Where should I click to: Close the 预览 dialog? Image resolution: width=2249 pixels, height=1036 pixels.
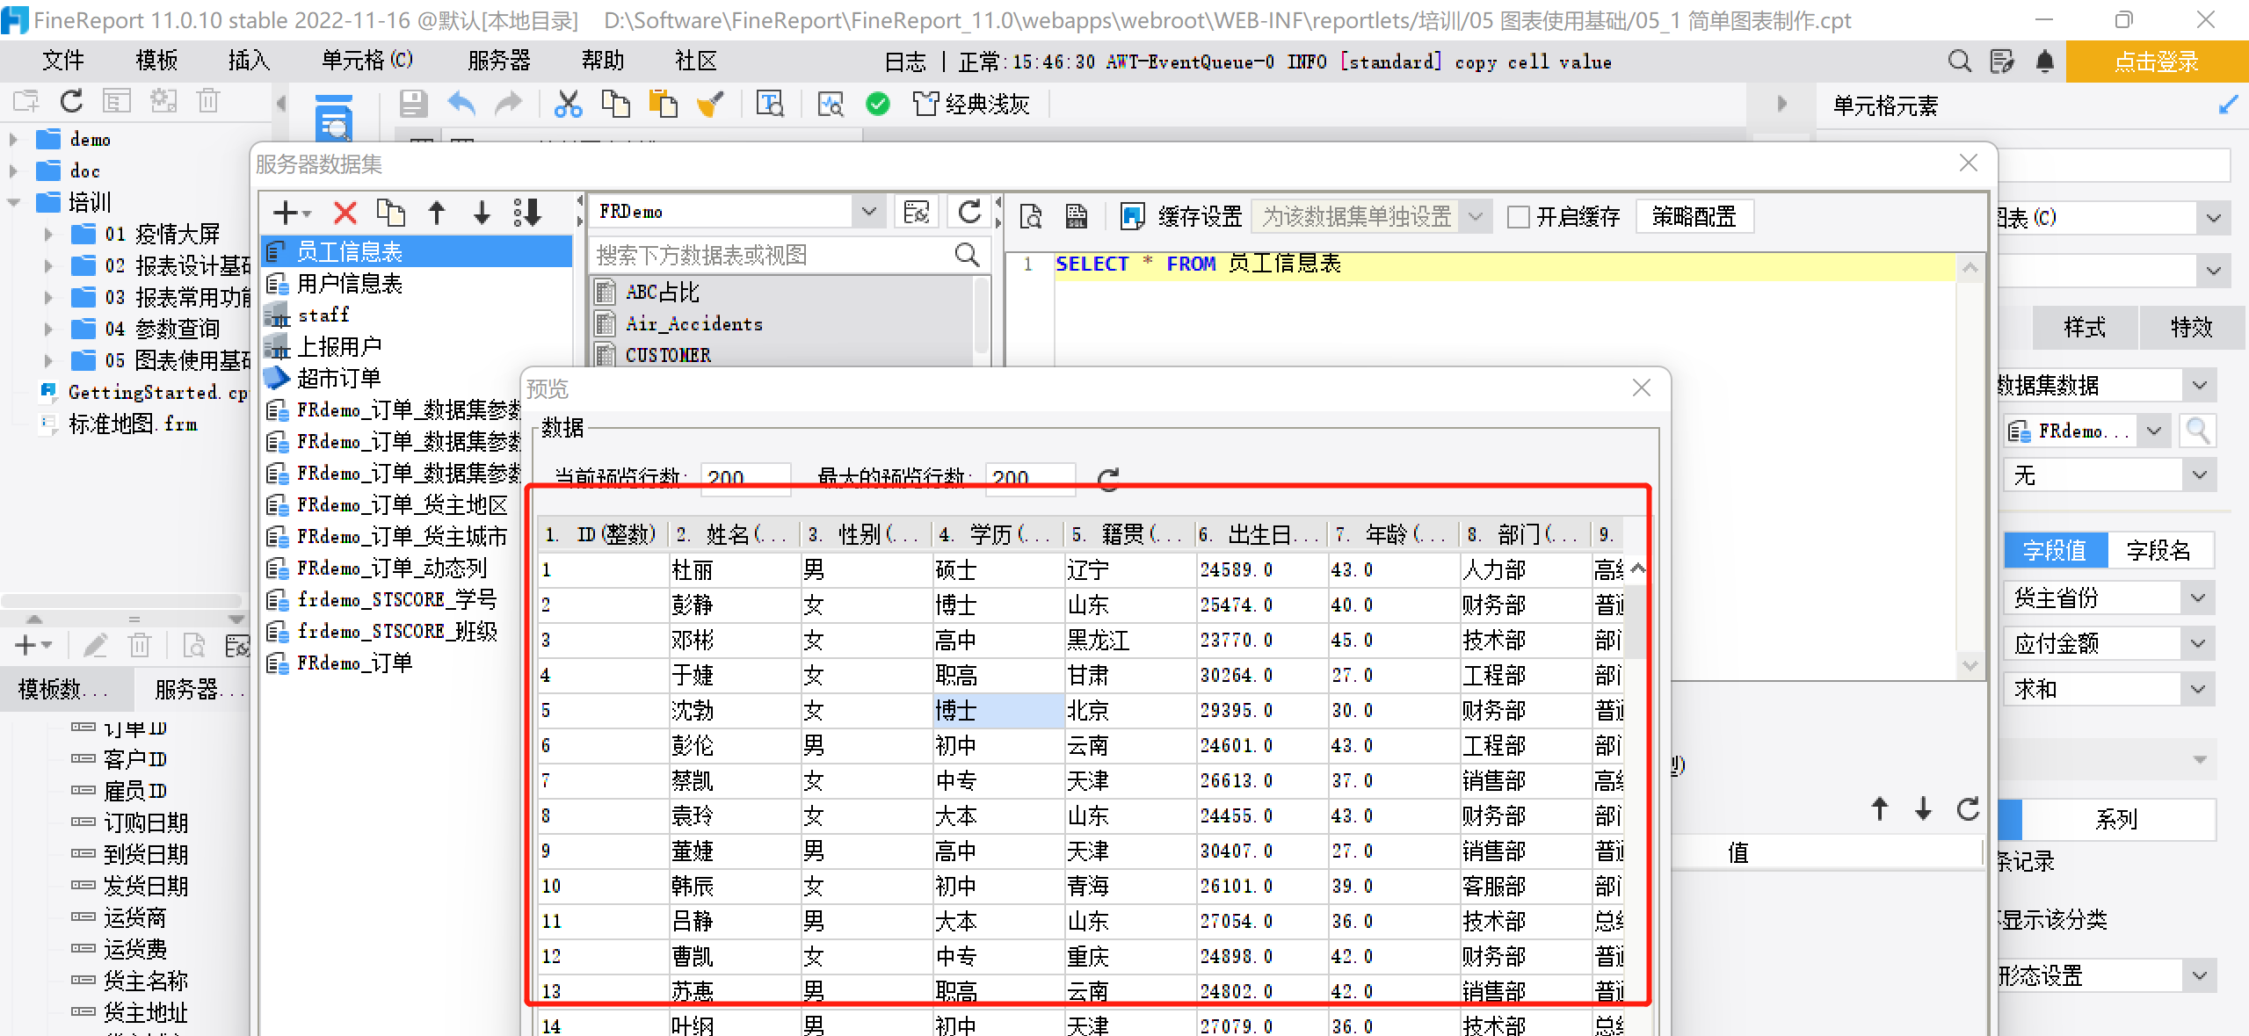(1641, 388)
